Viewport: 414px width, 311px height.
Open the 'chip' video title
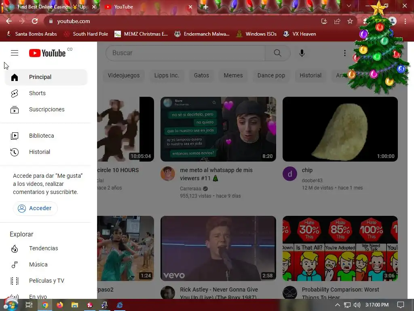tap(307, 170)
